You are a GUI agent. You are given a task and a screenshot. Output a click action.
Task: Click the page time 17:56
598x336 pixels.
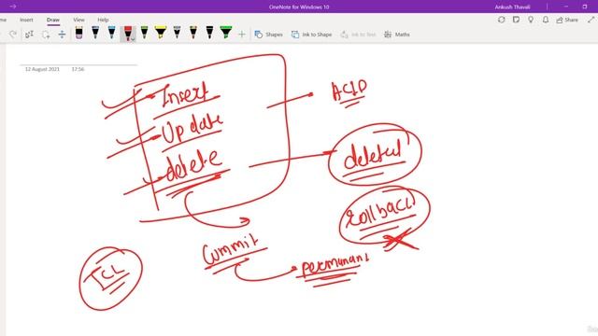click(78, 69)
